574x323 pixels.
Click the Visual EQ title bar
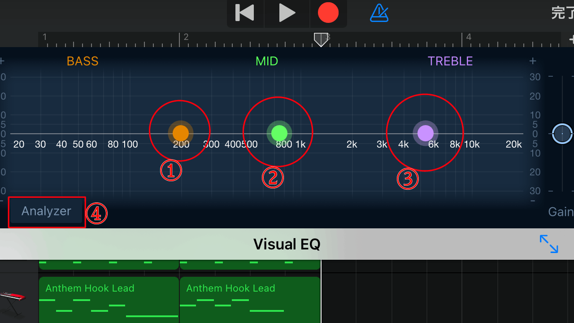click(287, 244)
